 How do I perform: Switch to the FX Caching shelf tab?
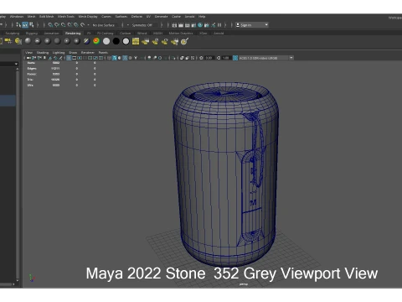click(x=106, y=34)
